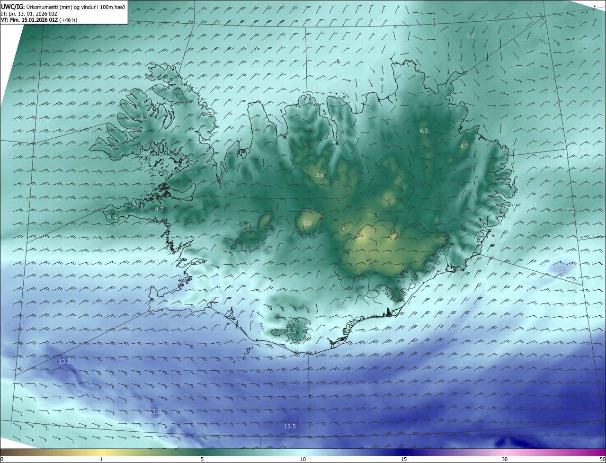Click the 3.0 value on the glacier
The height and width of the screenshot is (463, 606).
coord(307,223)
